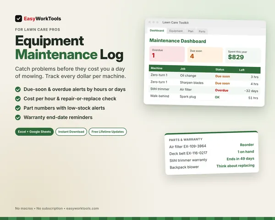This screenshot has height=220, width=275.
Task: Open the Parts tab
Action: click(x=202, y=32)
